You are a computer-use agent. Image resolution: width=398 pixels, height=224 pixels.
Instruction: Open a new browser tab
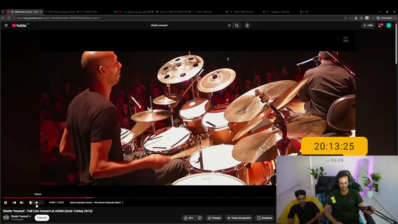coord(307,12)
